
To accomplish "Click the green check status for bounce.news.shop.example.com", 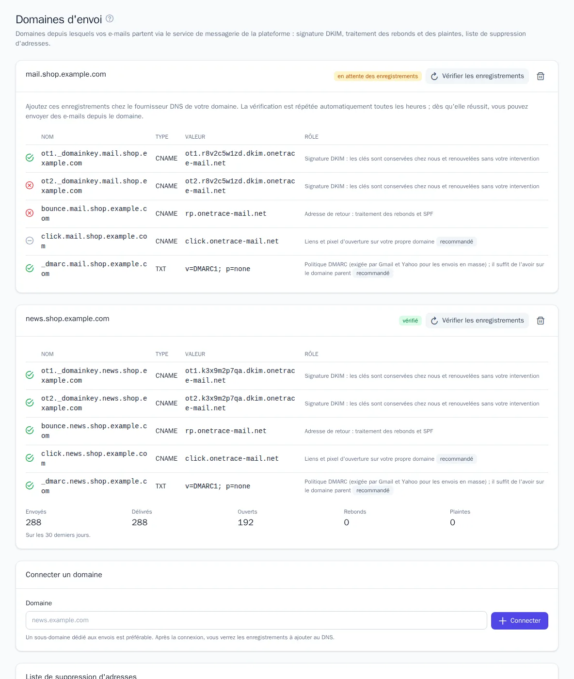I will [30, 431].
